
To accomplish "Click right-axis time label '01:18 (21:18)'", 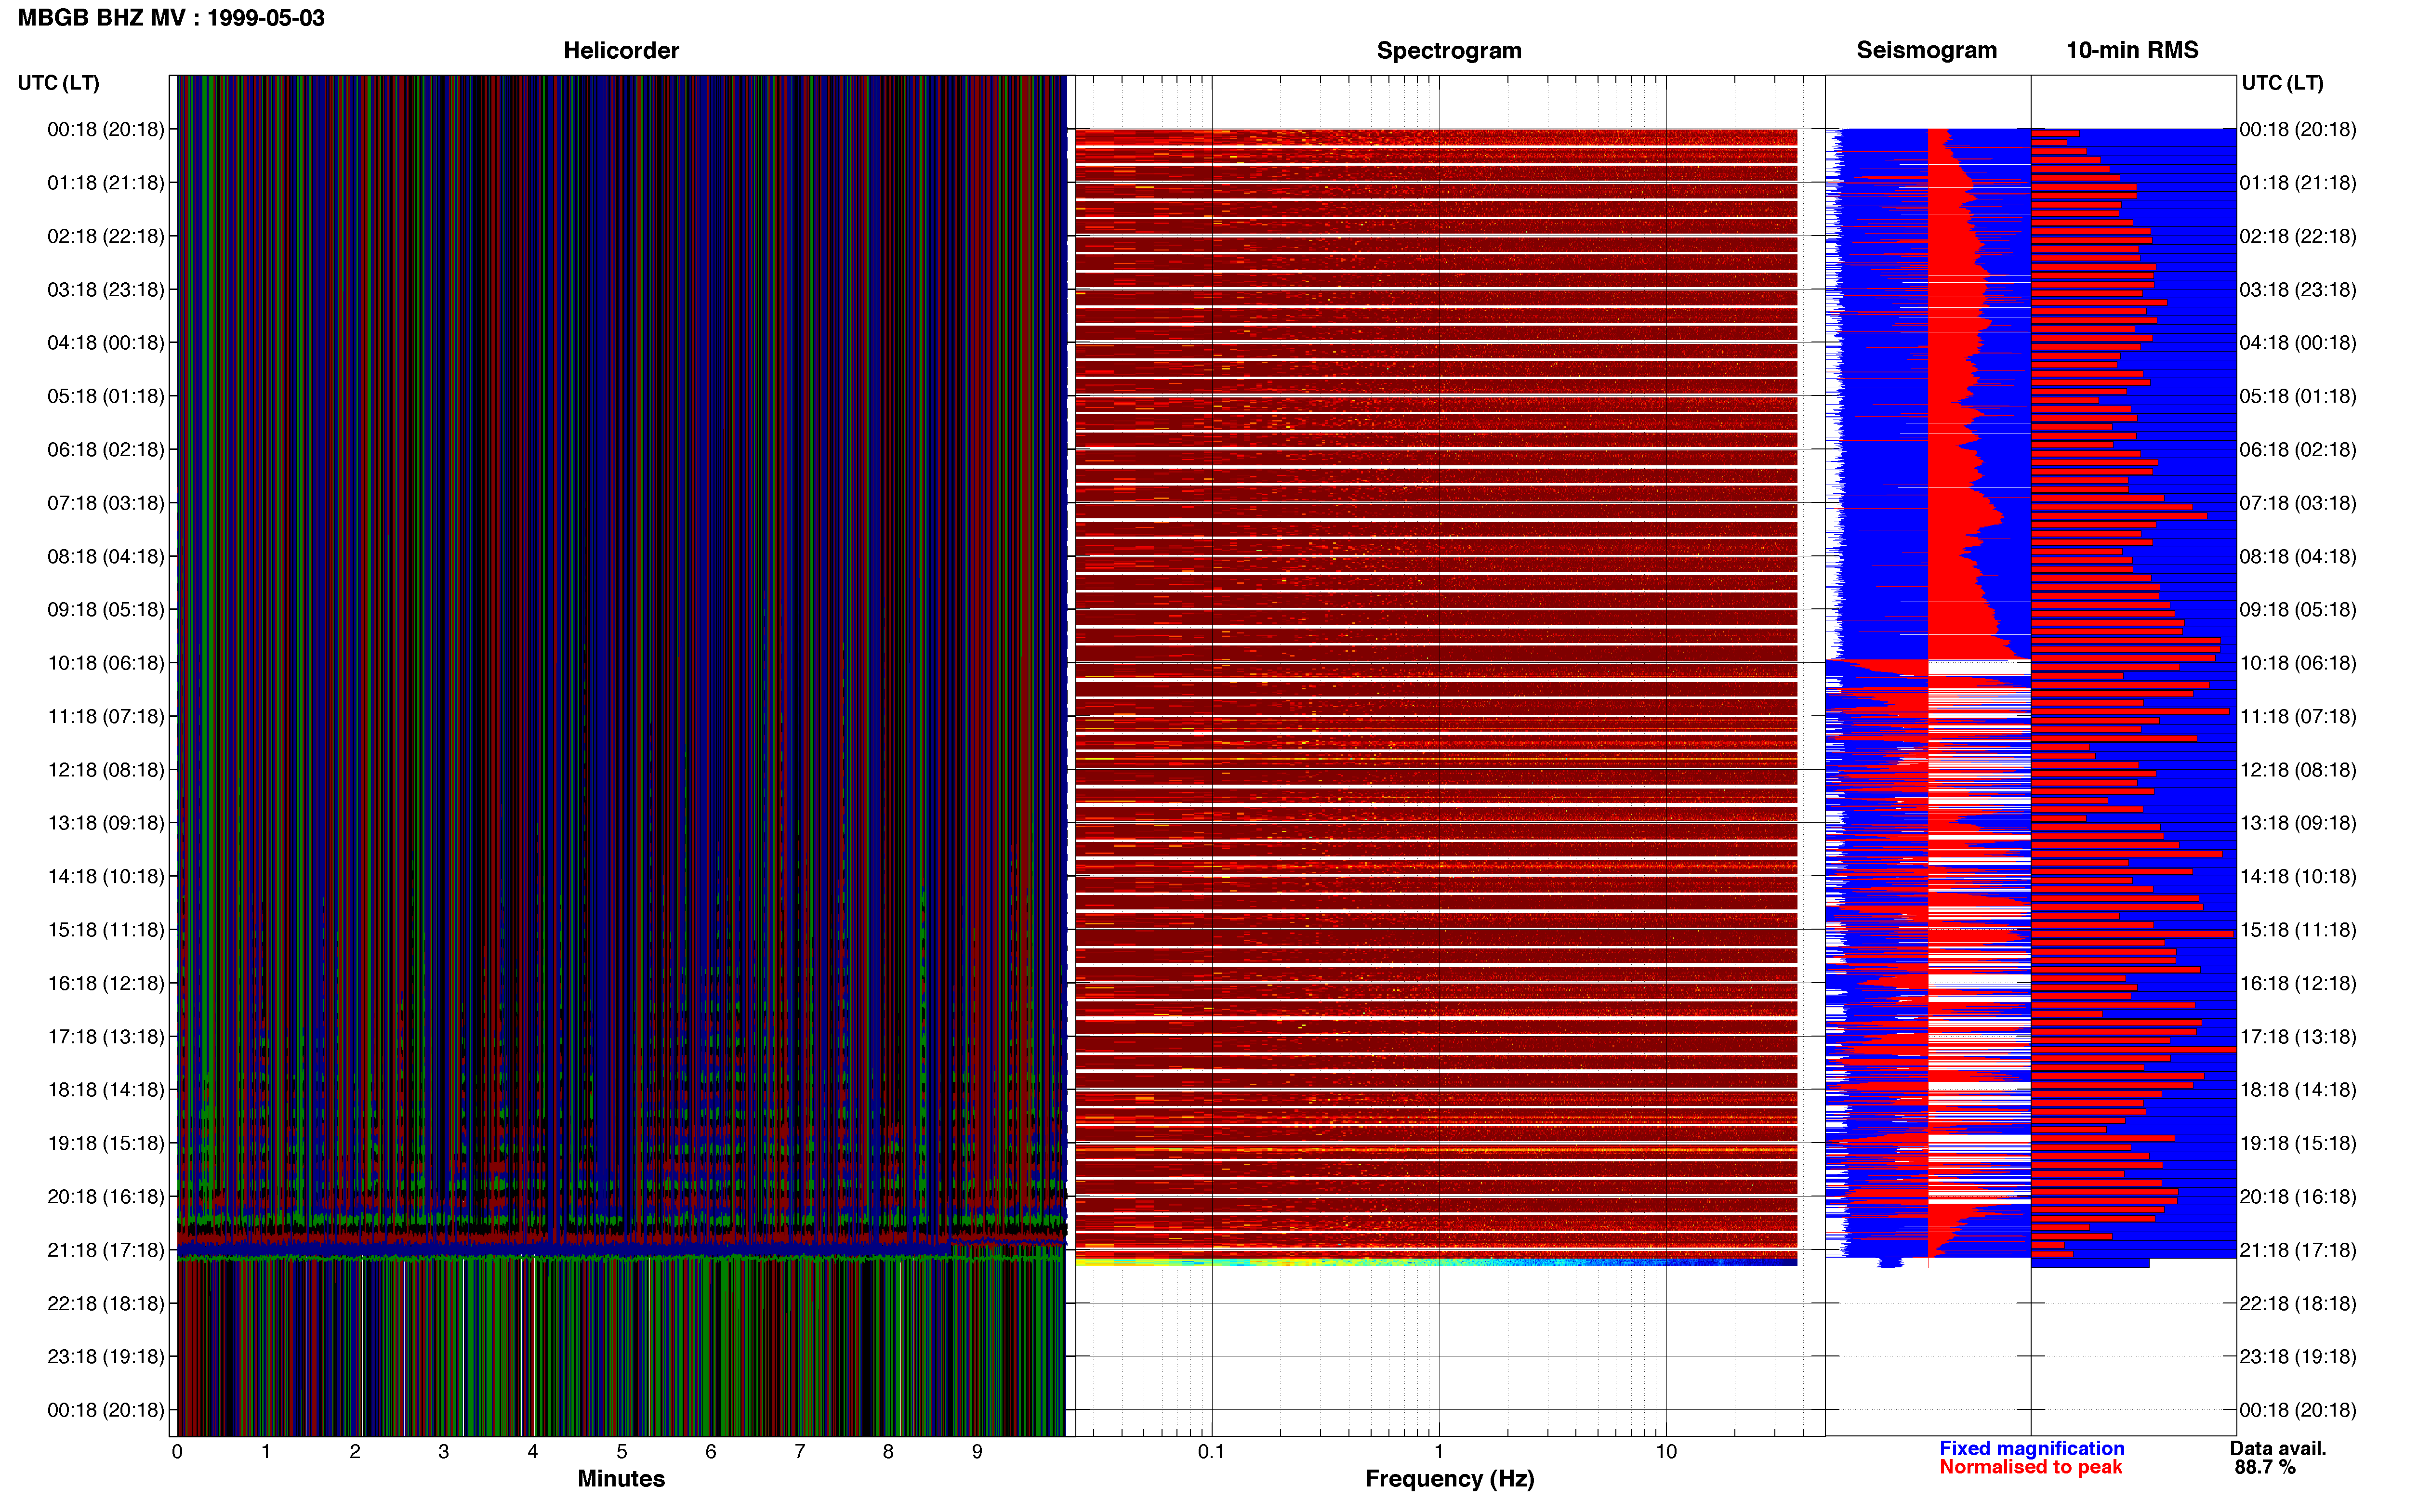I will (x=2298, y=183).
